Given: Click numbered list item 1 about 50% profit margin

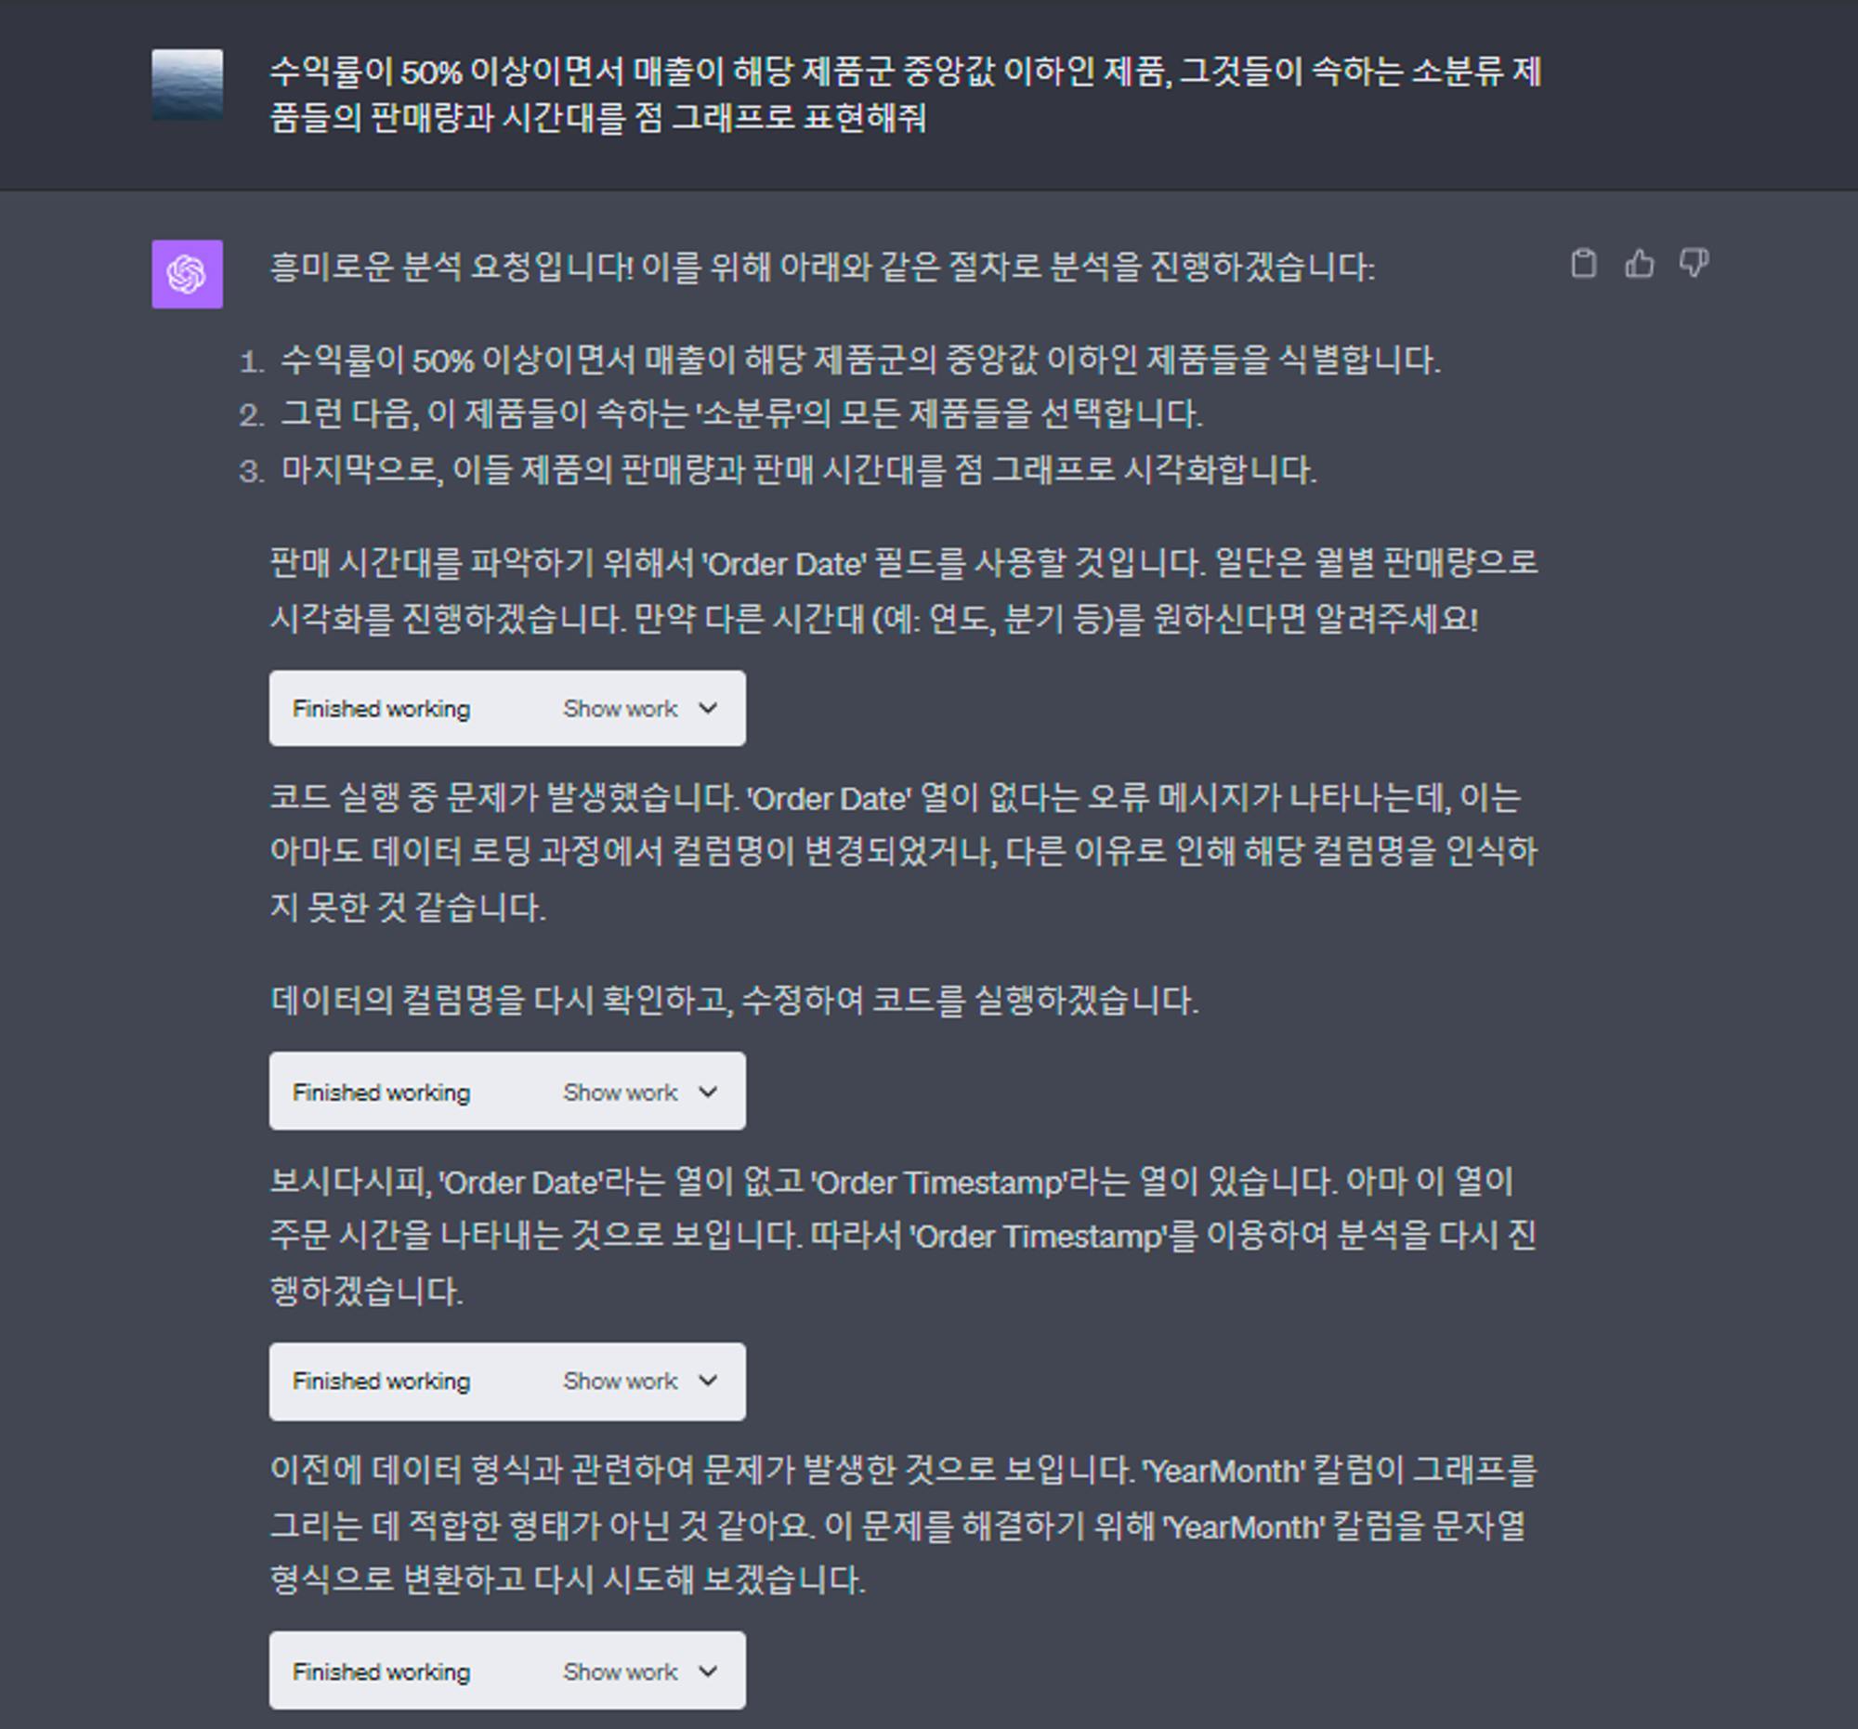Looking at the screenshot, I should [860, 360].
